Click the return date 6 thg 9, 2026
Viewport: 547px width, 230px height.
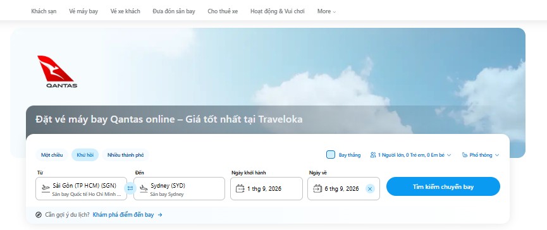(x=343, y=188)
